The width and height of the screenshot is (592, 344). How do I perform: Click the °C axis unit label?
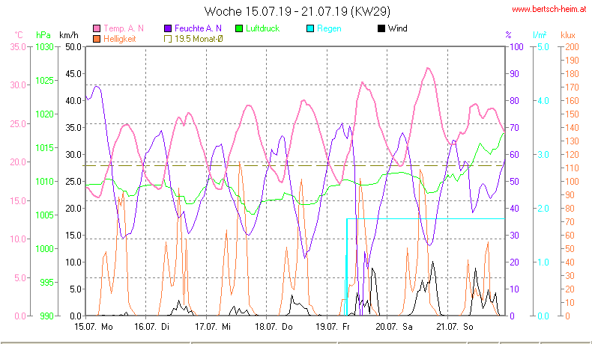[x=19, y=35]
